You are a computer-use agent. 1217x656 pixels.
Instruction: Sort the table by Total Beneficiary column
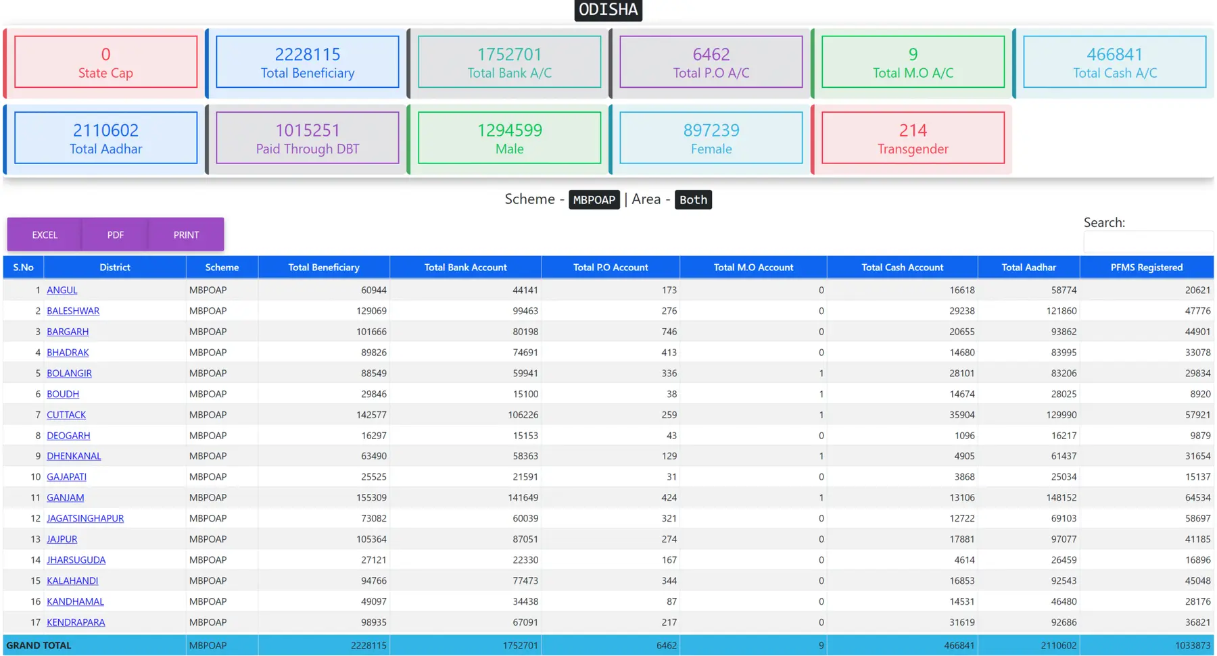click(323, 267)
